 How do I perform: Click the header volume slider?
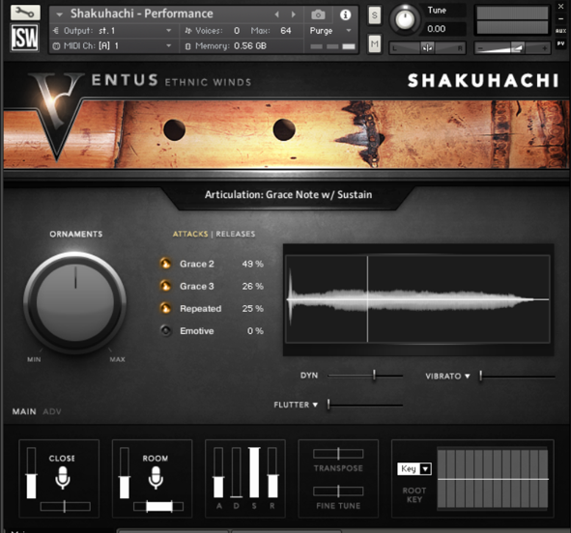coord(512,48)
